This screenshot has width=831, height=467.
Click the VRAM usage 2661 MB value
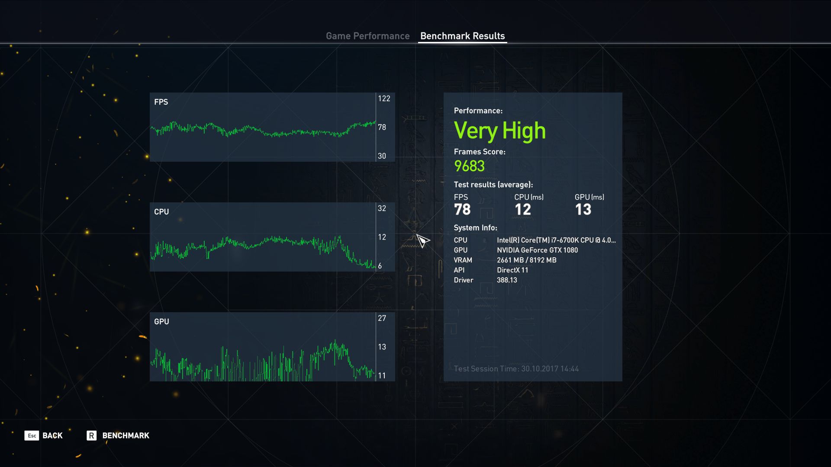click(x=526, y=260)
